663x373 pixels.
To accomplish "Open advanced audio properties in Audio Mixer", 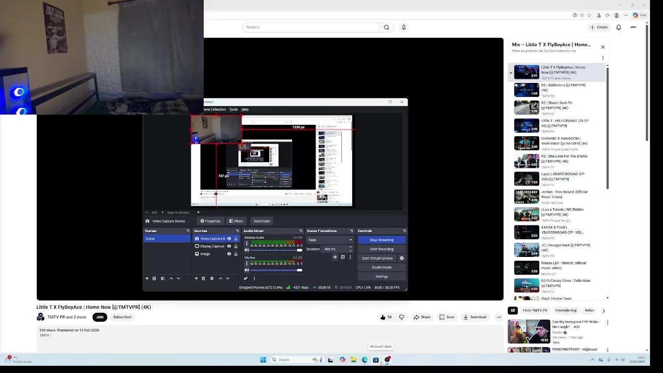I will tap(246, 279).
